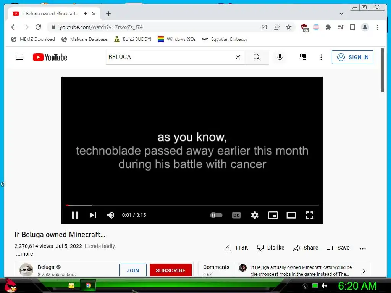Share the video
This screenshot has height=293, width=391.
pyautogui.click(x=305, y=248)
